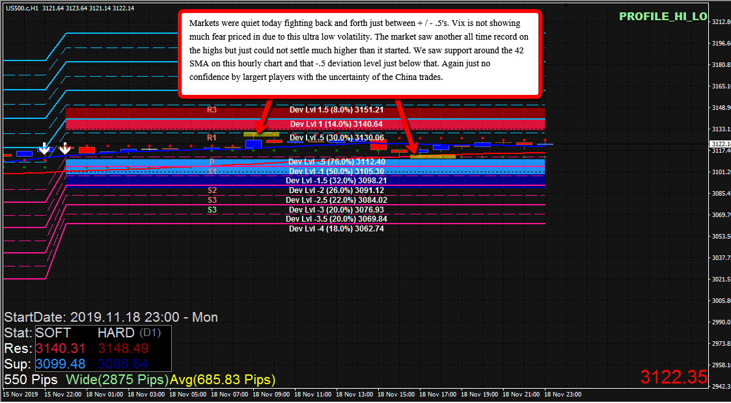Click the white down-arrow buy marker on the chart

coord(46,149)
